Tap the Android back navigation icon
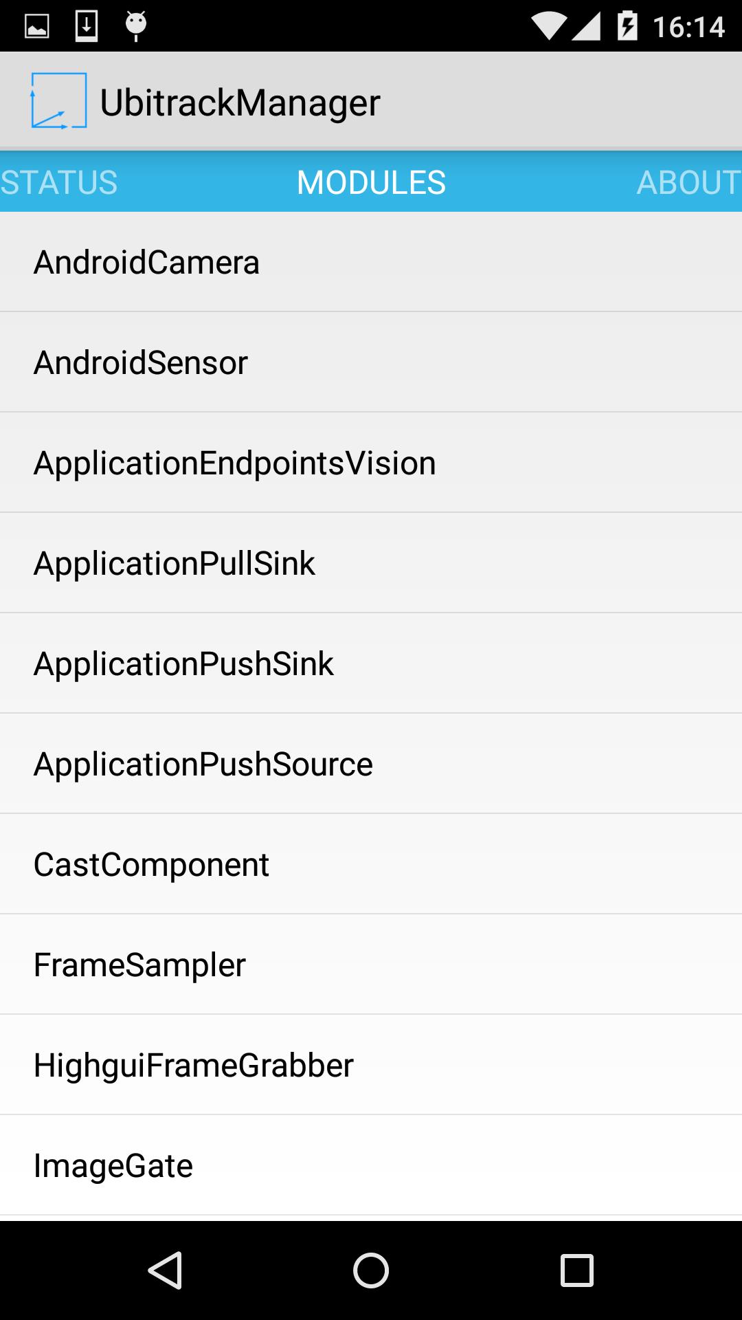This screenshot has width=742, height=1320. click(x=165, y=1270)
